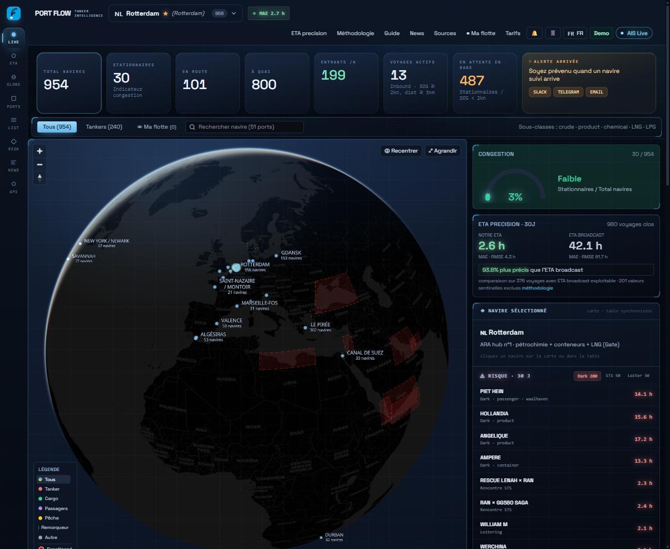Image resolution: width=670 pixels, height=549 pixels.
Task: Choose SLACK alert channel
Action: coord(540,92)
